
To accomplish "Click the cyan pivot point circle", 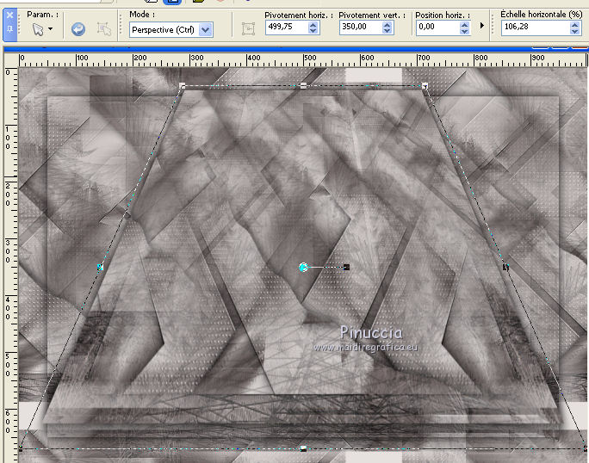I will coord(303,268).
